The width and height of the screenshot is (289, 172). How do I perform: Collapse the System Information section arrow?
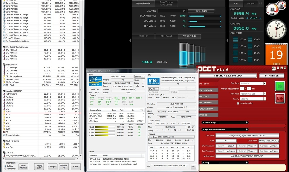(x=247, y=129)
